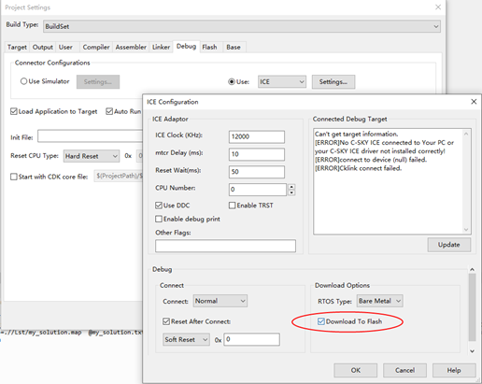Click scroll down arrow in Debug section
482x384 pixels.
pyautogui.click(x=472, y=351)
